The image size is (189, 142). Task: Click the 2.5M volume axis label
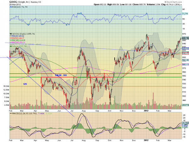[7, 105]
